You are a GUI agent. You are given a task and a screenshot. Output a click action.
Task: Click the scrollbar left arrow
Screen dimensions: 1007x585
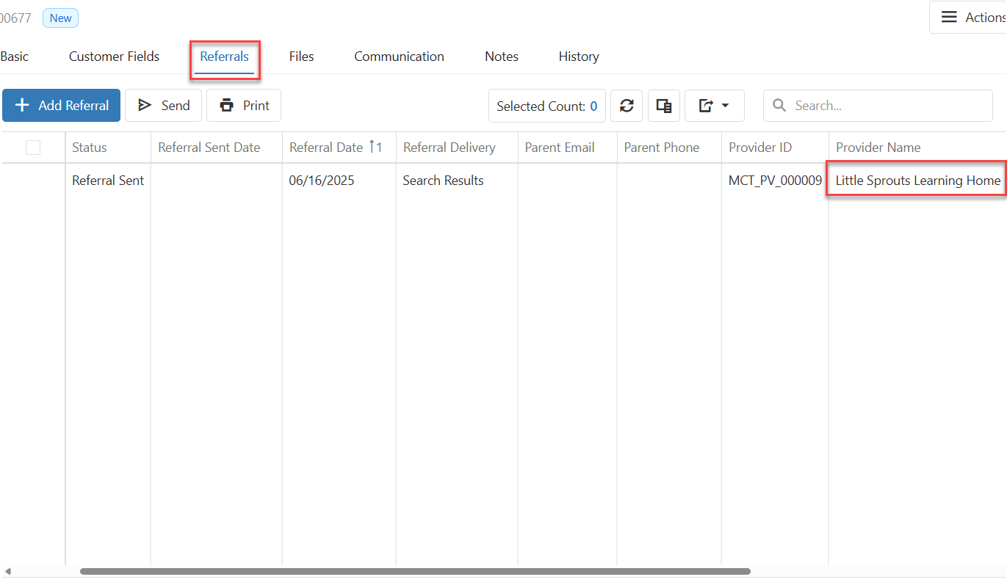click(x=7, y=571)
